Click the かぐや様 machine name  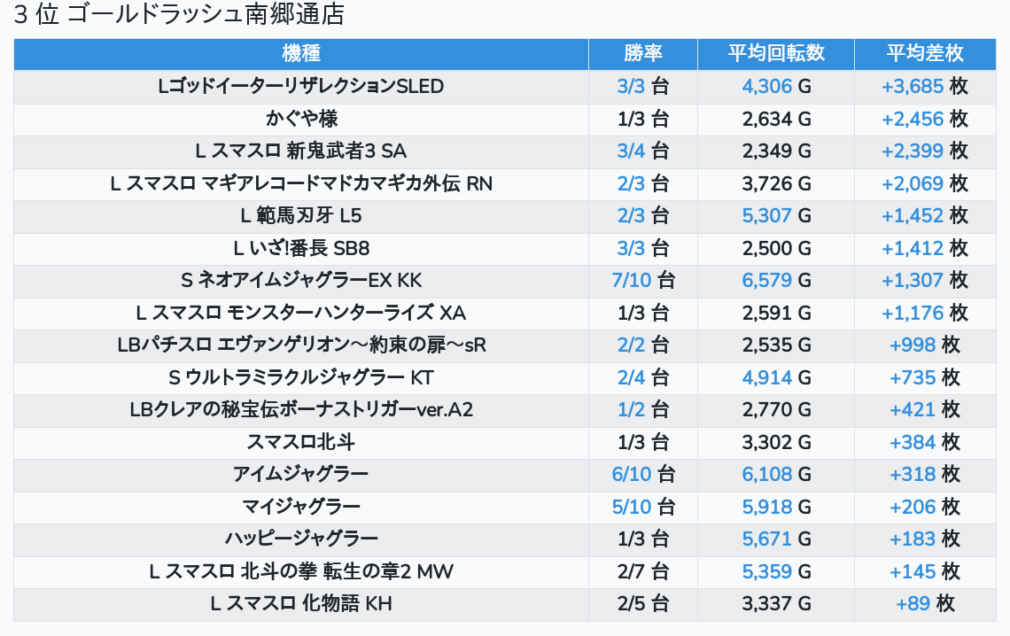301,119
